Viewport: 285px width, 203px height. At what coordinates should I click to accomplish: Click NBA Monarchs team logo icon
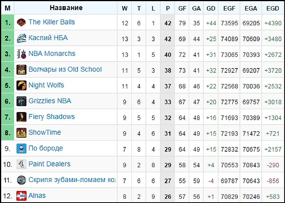coord(21,54)
